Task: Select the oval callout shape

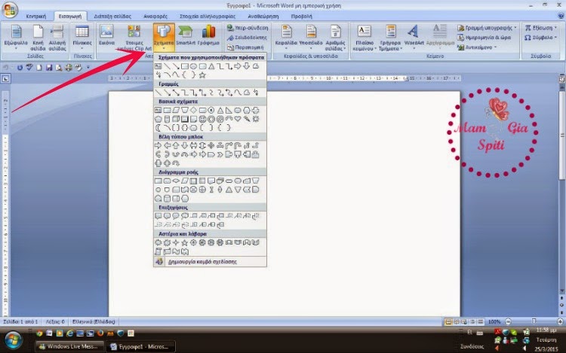Action: (176, 216)
